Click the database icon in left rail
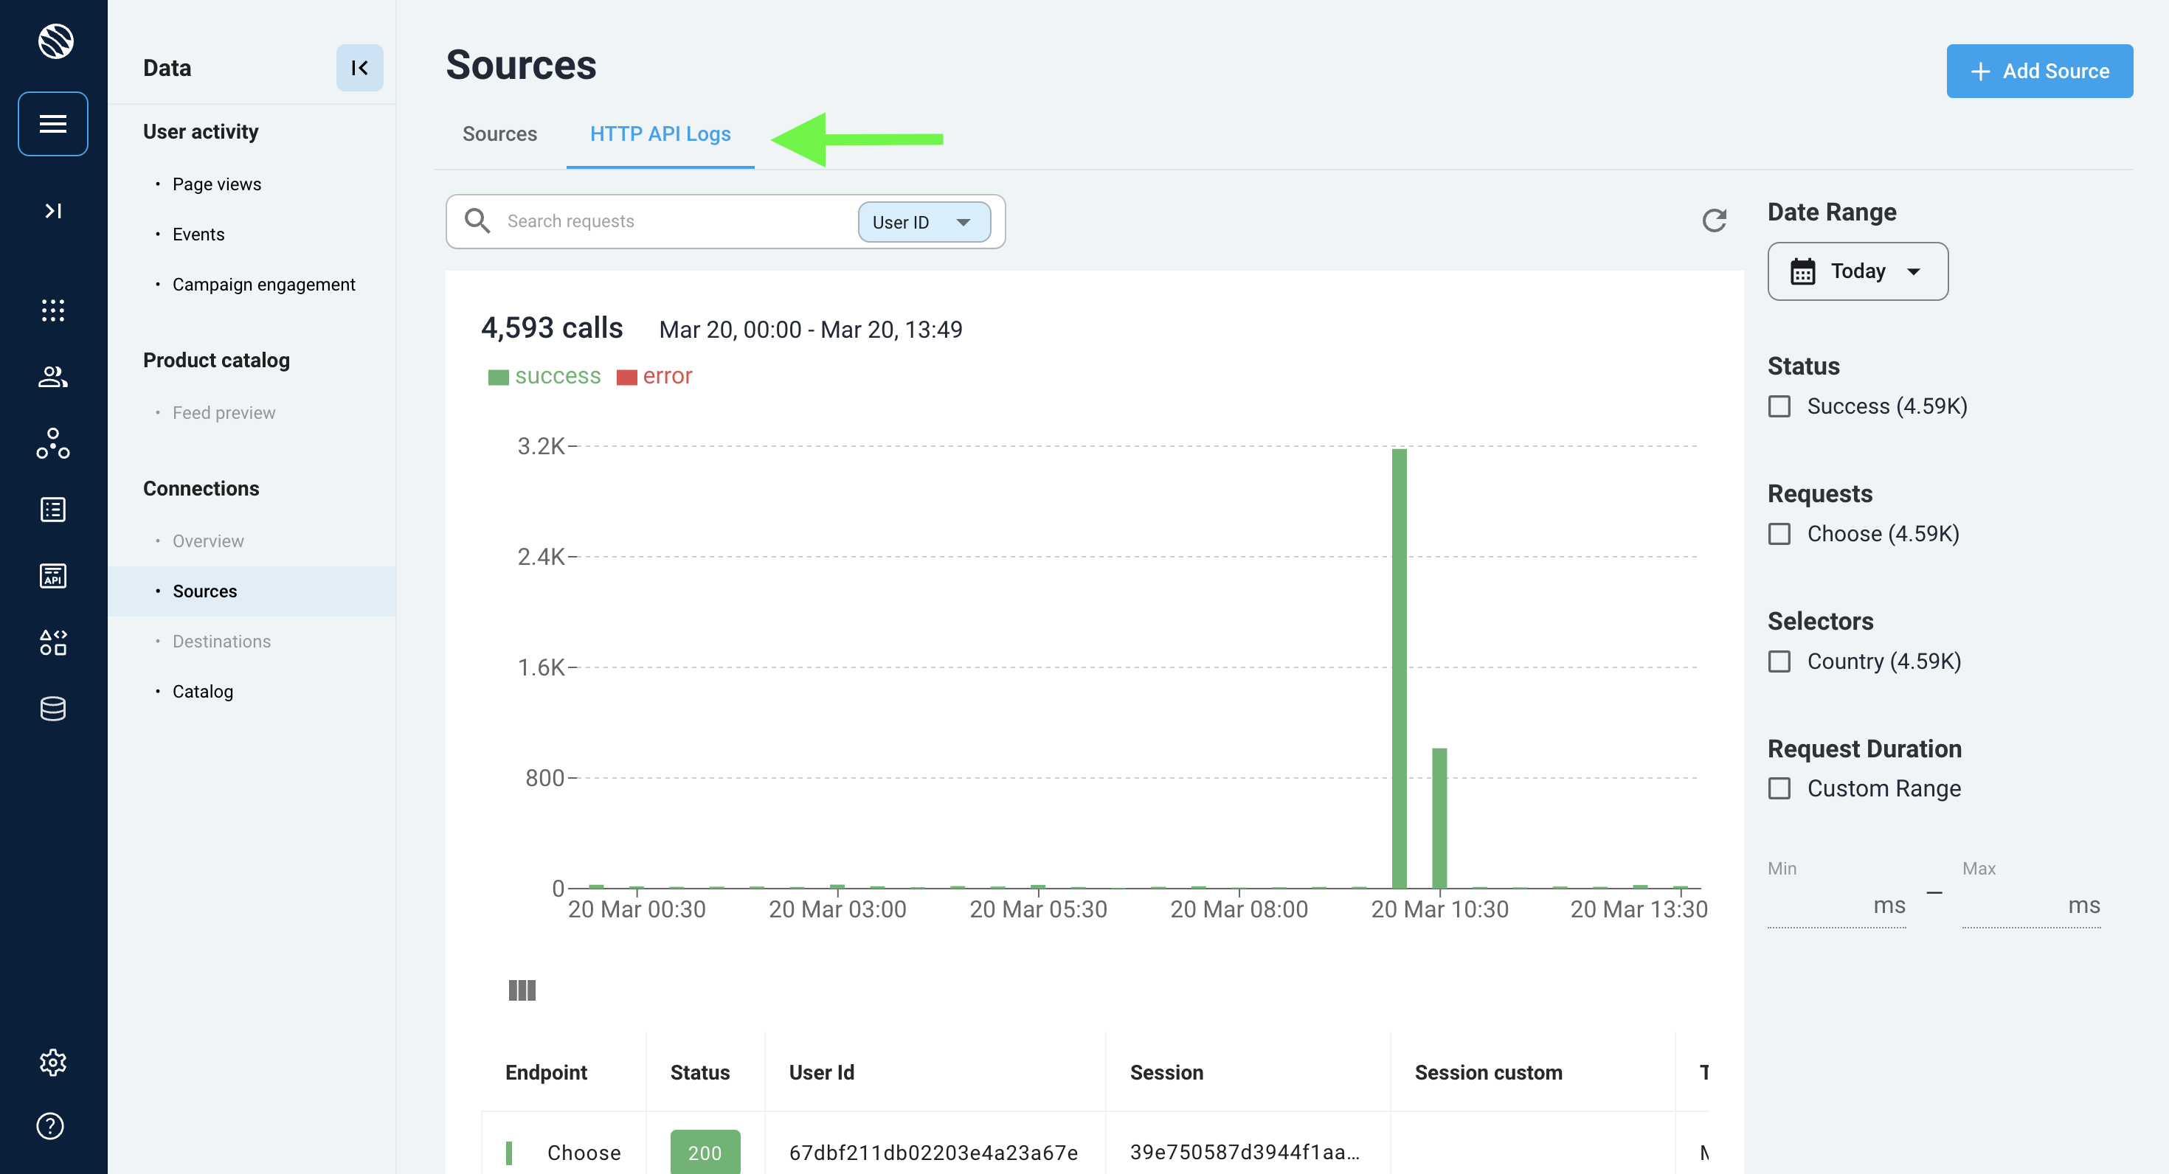Viewport: 2169px width, 1174px height. click(53, 709)
